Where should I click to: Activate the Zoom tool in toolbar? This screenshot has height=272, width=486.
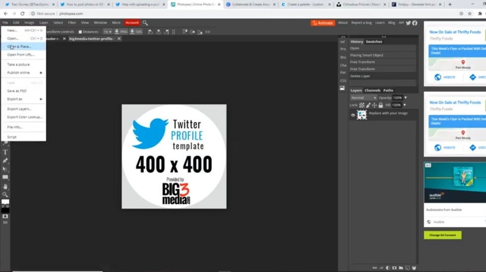[x=5, y=194]
